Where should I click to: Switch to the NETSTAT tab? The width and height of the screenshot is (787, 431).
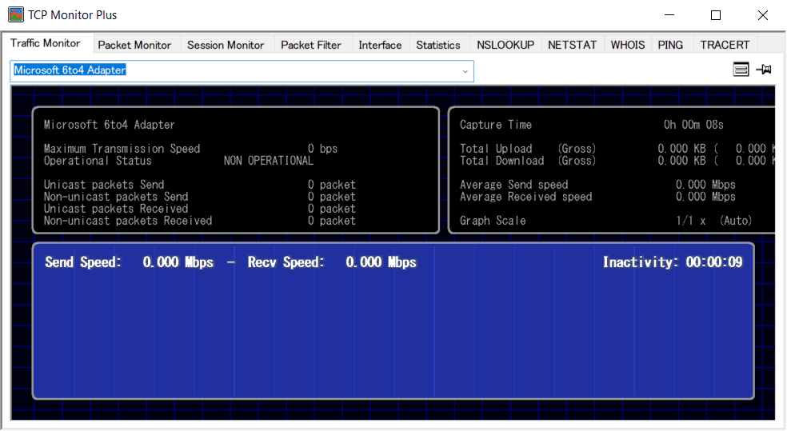572,45
